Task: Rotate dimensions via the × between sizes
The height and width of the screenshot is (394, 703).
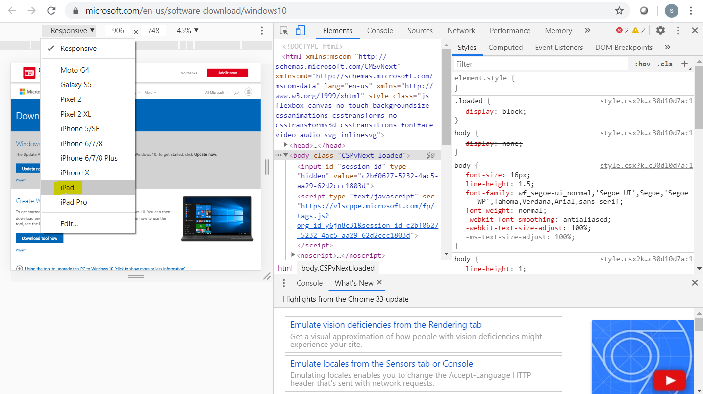Action: (136, 31)
